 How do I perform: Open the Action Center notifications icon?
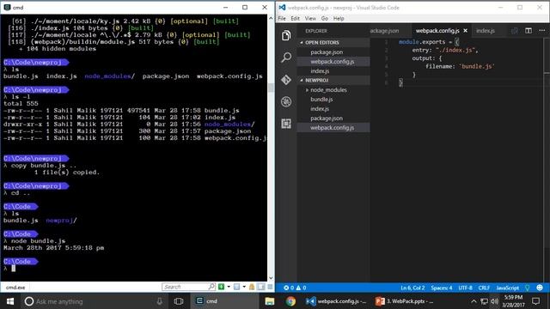[x=535, y=301]
